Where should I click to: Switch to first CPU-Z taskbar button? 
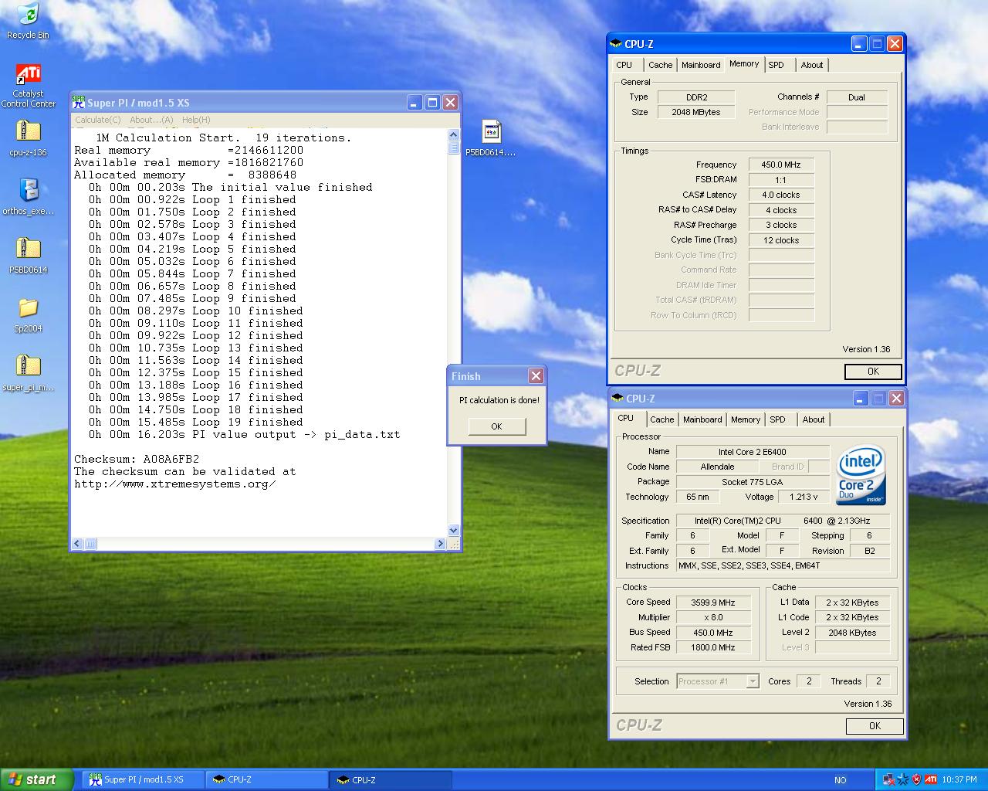(x=267, y=779)
